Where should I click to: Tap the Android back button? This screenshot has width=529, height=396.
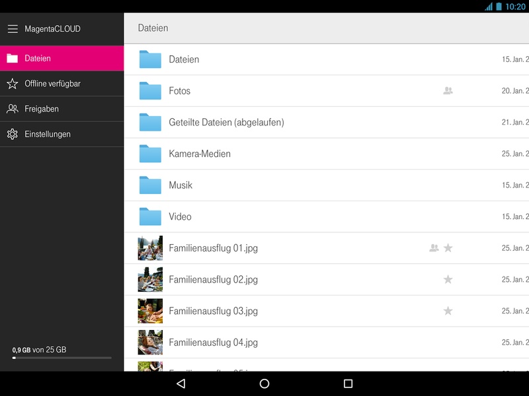pos(181,383)
